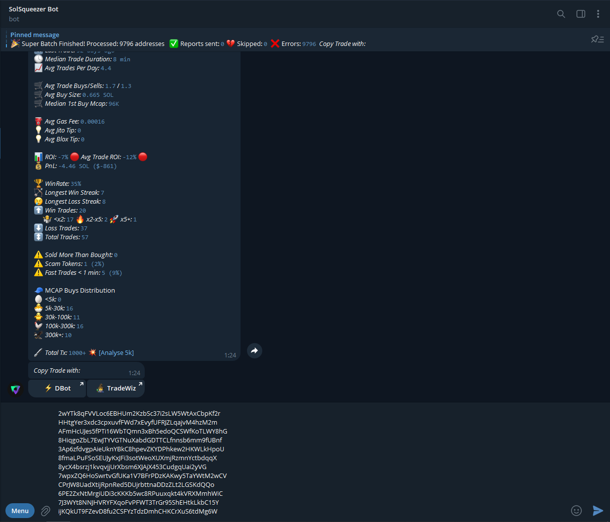610x522 pixels.
Task: Open the emoji picker
Action: tap(576, 511)
